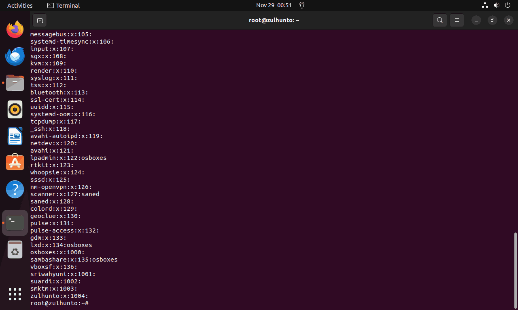Click the line 'input:x:107:'
Screen dimensions: 518x310
(x=52, y=49)
